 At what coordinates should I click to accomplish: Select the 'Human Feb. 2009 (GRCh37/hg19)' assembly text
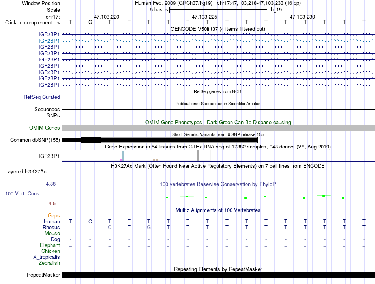[x=174, y=3]
